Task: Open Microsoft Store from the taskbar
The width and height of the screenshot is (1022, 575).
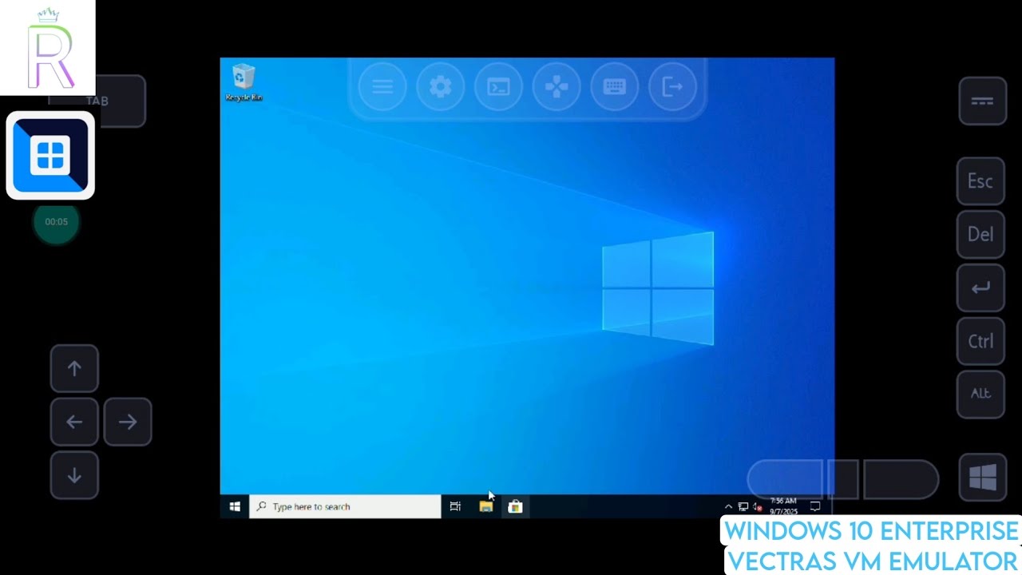Action: click(x=515, y=506)
